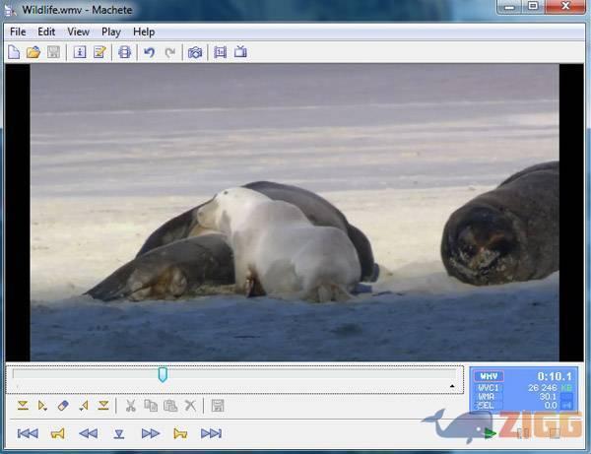The image size is (591, 454).
Task: Click the eraser icon to clear selection
Action: [x=64, y=406]
